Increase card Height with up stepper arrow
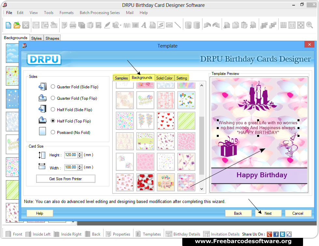This screenshot has width=319, height=246. (80, 153)
